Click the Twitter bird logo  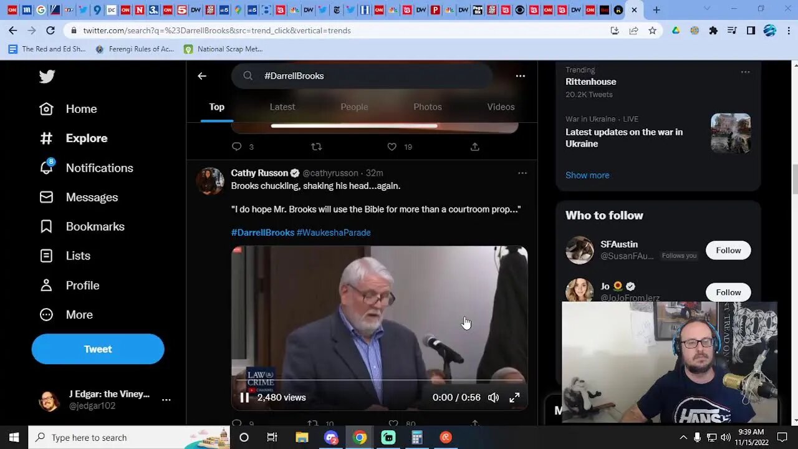coord(47,76)
